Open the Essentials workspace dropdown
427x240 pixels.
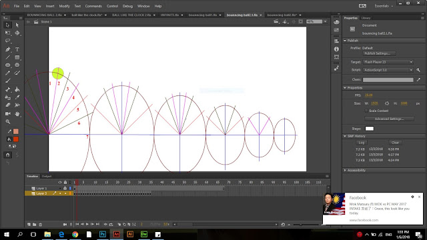point(384,6)
